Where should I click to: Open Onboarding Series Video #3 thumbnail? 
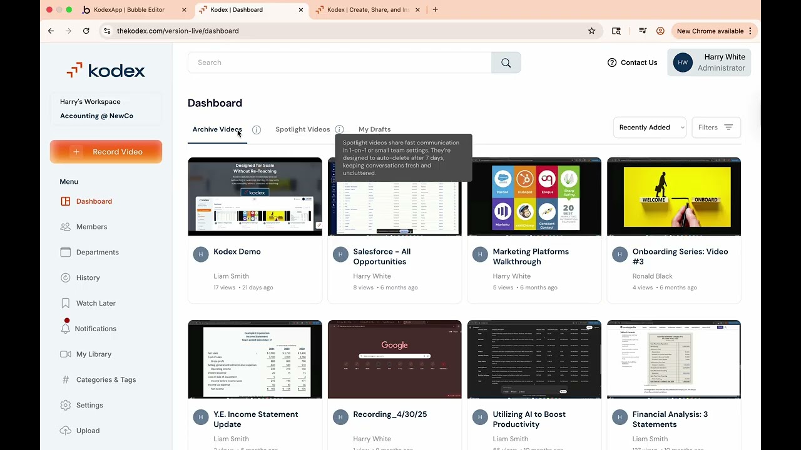click(x=674, y=196)
